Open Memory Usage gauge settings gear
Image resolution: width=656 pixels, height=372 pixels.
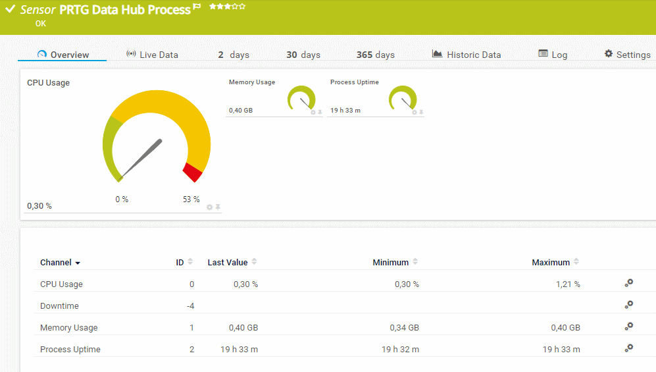[313, 112]
